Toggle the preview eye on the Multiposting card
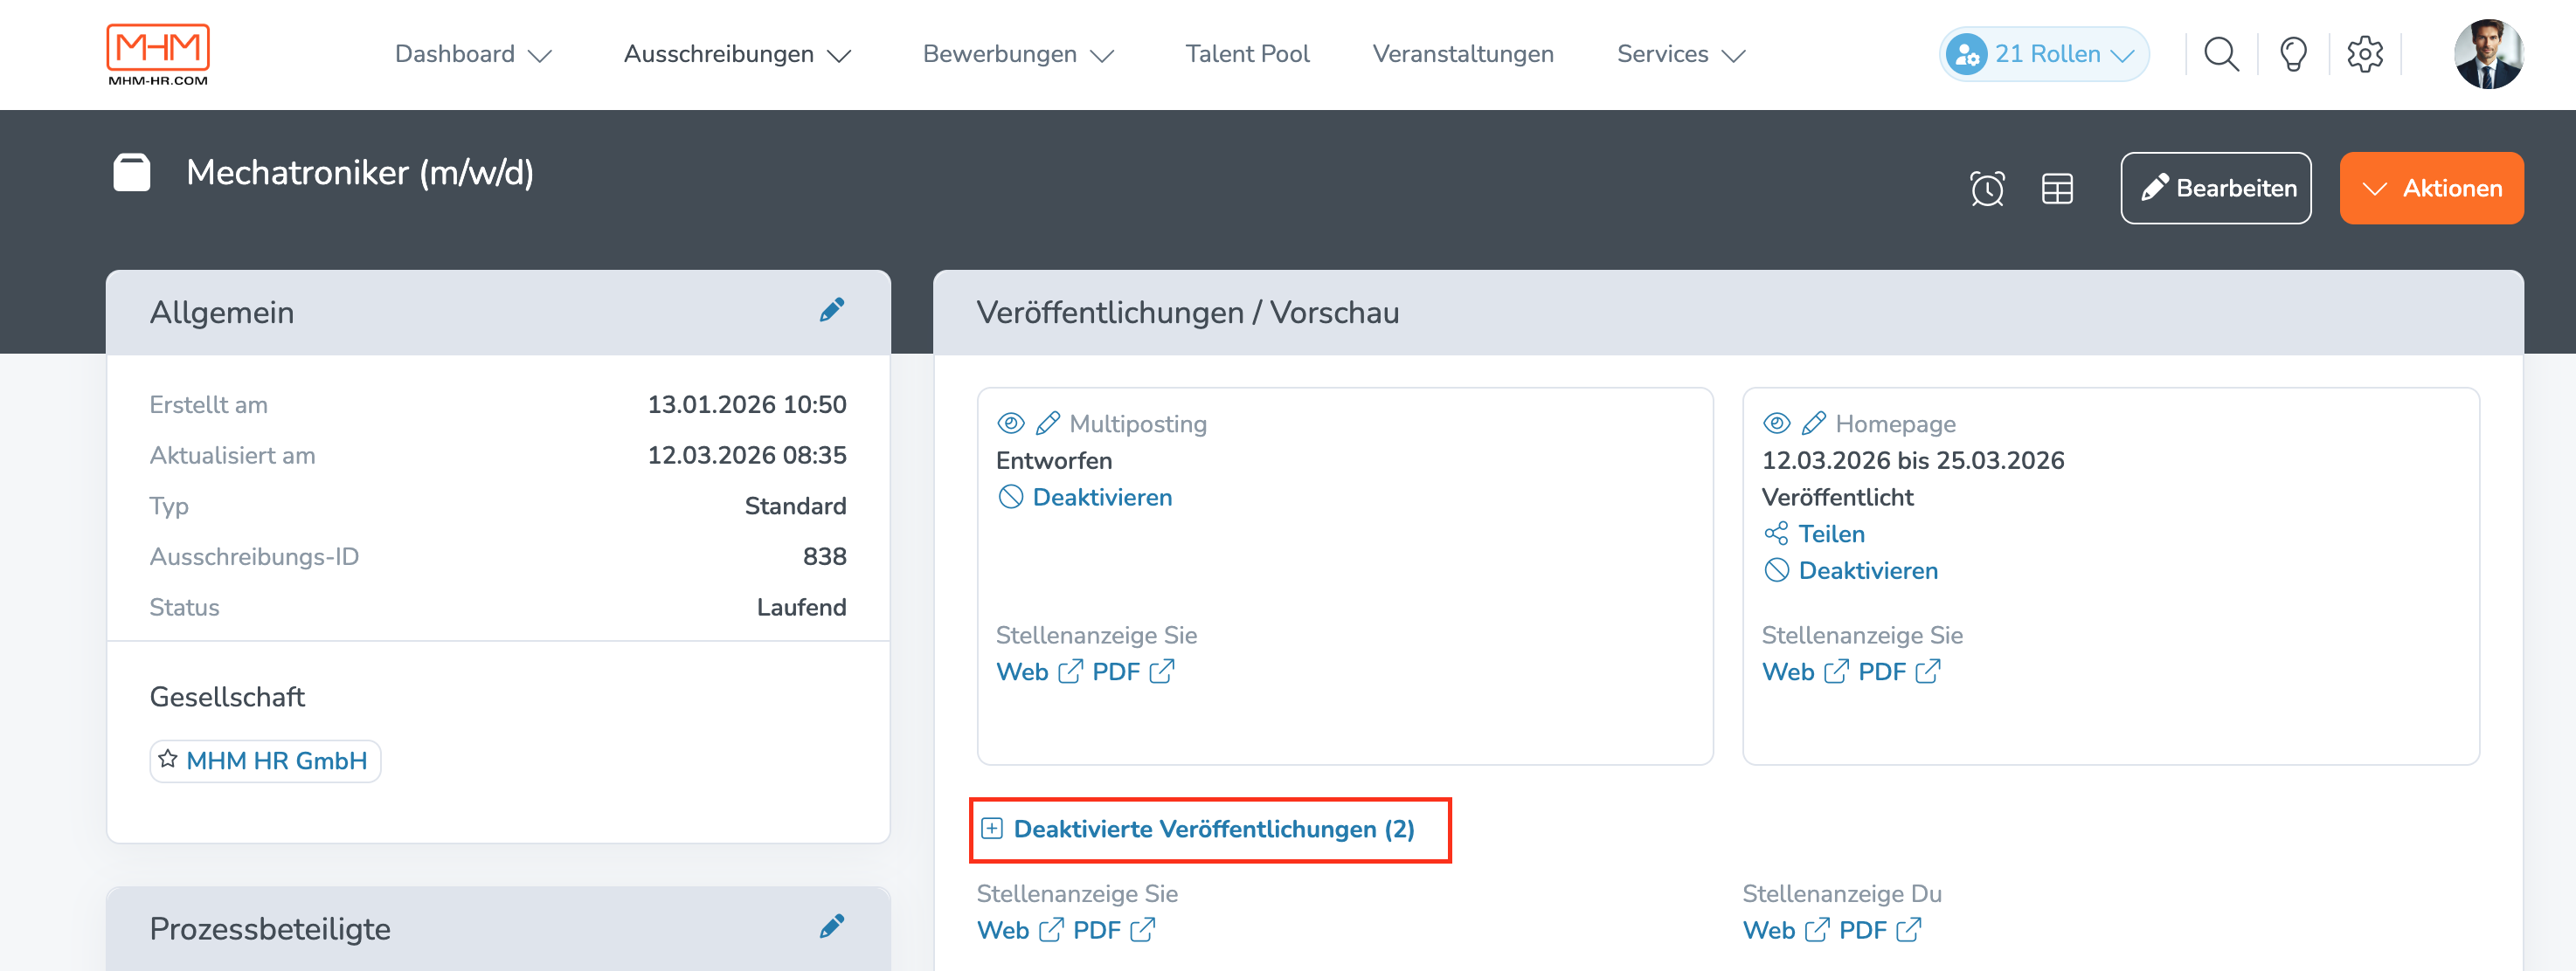This screenshot has height=971, width=2576. 1011,423
